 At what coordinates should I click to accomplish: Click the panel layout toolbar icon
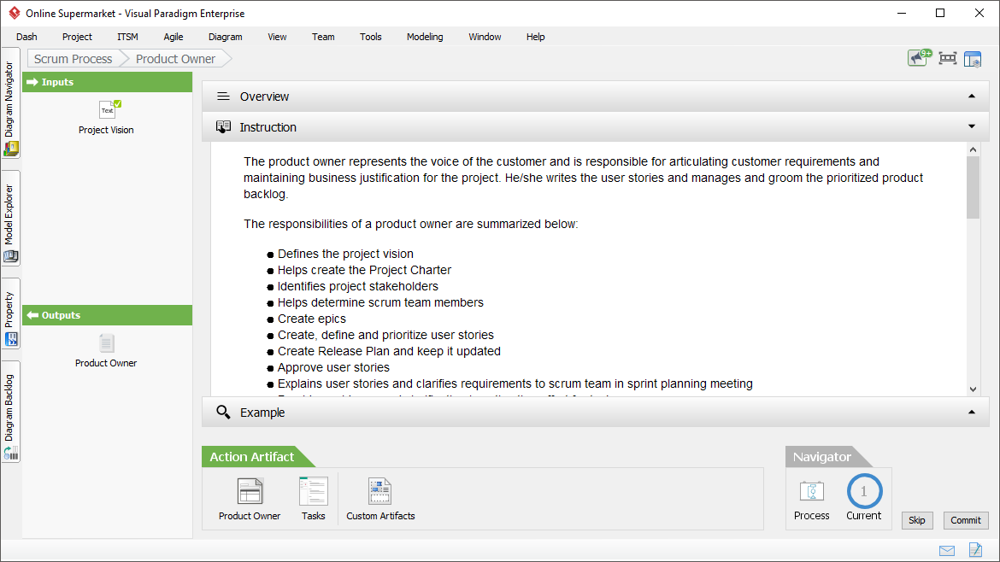coord(973,59)
